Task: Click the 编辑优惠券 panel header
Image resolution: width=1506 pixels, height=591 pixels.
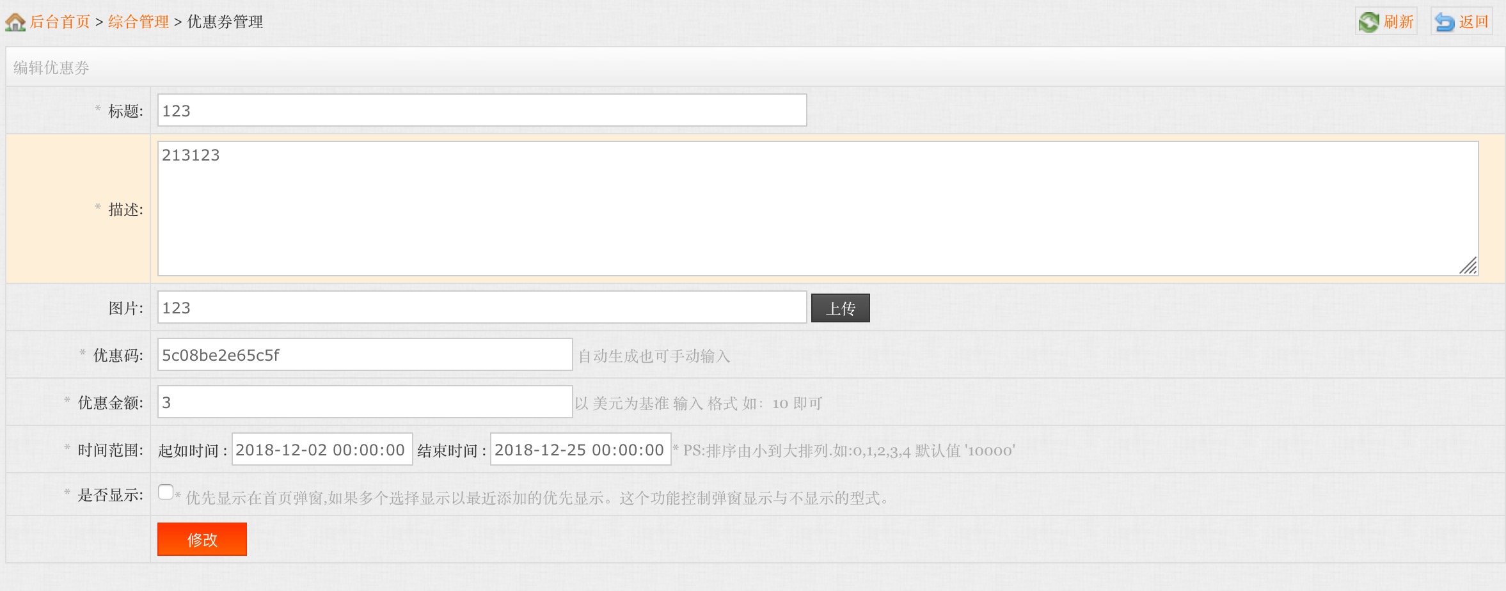Action: point(51,68)
